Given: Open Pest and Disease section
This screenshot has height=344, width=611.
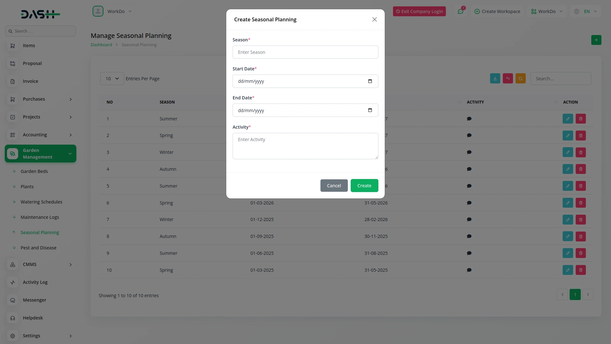Looking at the screenshot, I should (x=39, y=247).
